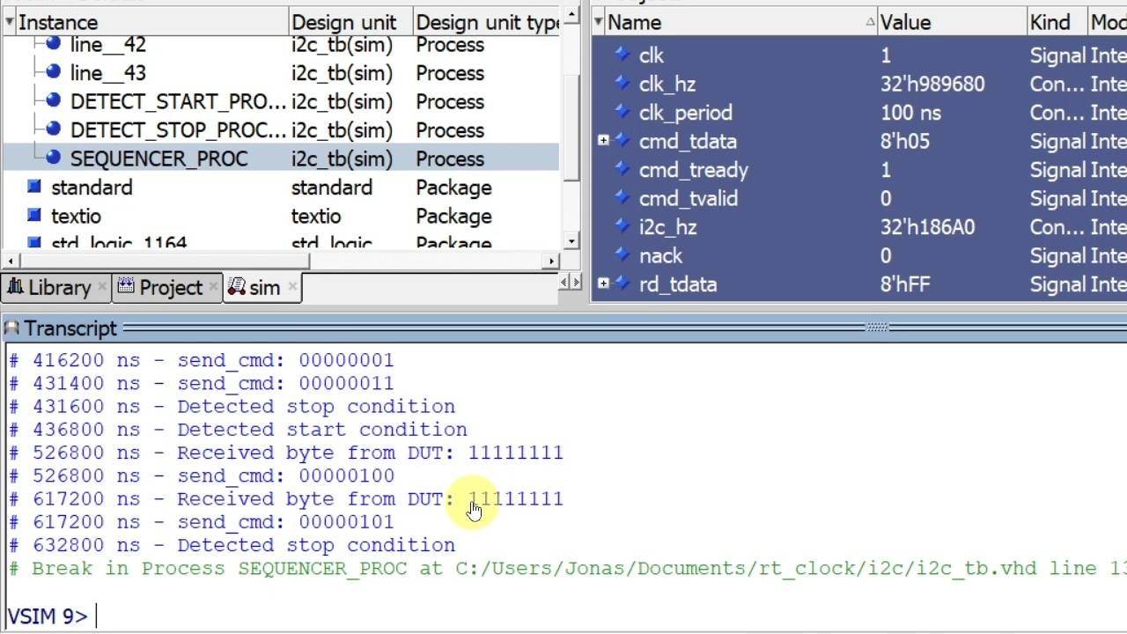Click the 'standard' design unit cell
1127x634 pixels.
(x=331, y=188)
